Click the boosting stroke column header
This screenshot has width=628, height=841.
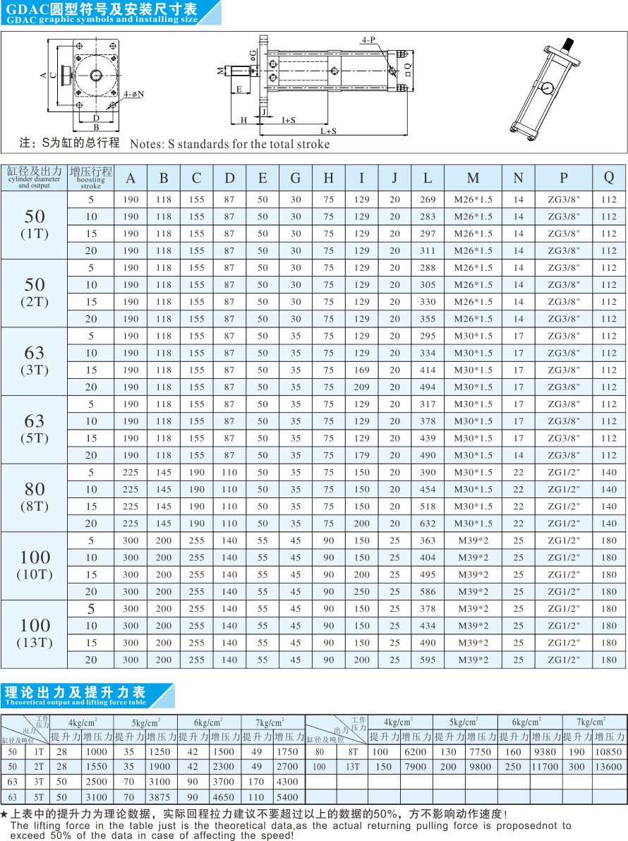click(x=90, y=178)
